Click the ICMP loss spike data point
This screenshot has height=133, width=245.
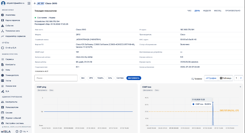[x=213, y=102]
